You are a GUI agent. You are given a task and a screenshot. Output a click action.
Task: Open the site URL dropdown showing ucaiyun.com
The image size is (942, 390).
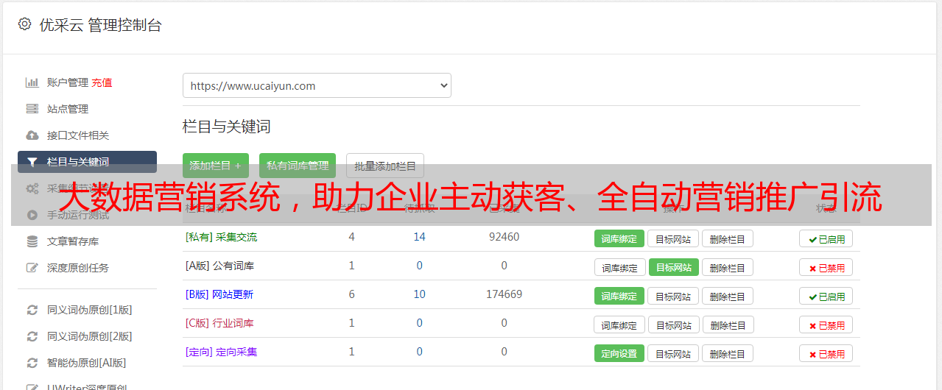click(x=317, y=85)
